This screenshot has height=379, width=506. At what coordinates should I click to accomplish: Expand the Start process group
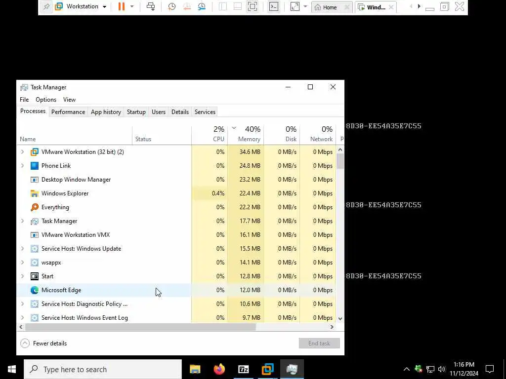[22, 276]
